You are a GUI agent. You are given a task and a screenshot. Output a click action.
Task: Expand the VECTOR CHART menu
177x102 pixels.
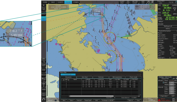[x=135, y=2]
